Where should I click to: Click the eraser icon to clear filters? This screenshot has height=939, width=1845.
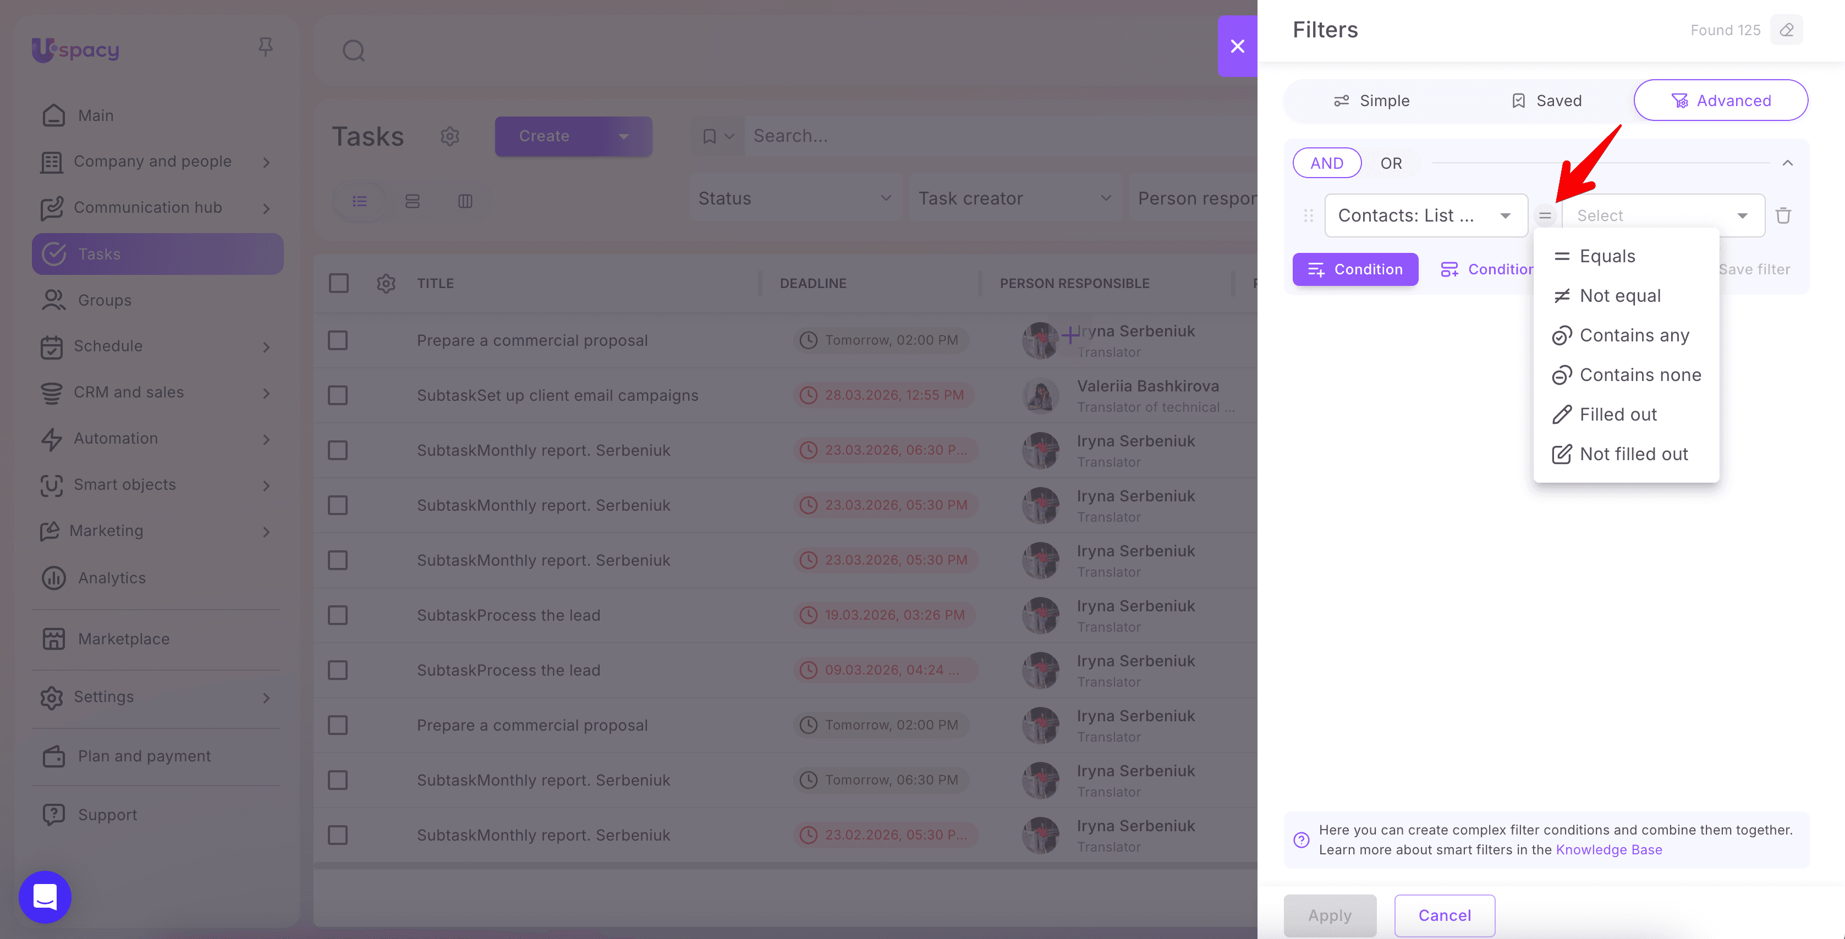[1786, 30]
